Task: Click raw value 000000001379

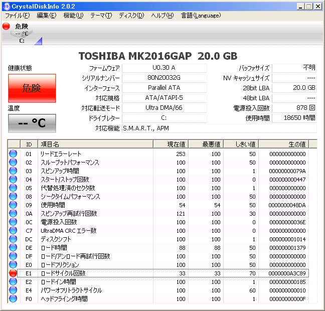Action: click(x=288, y=248)
